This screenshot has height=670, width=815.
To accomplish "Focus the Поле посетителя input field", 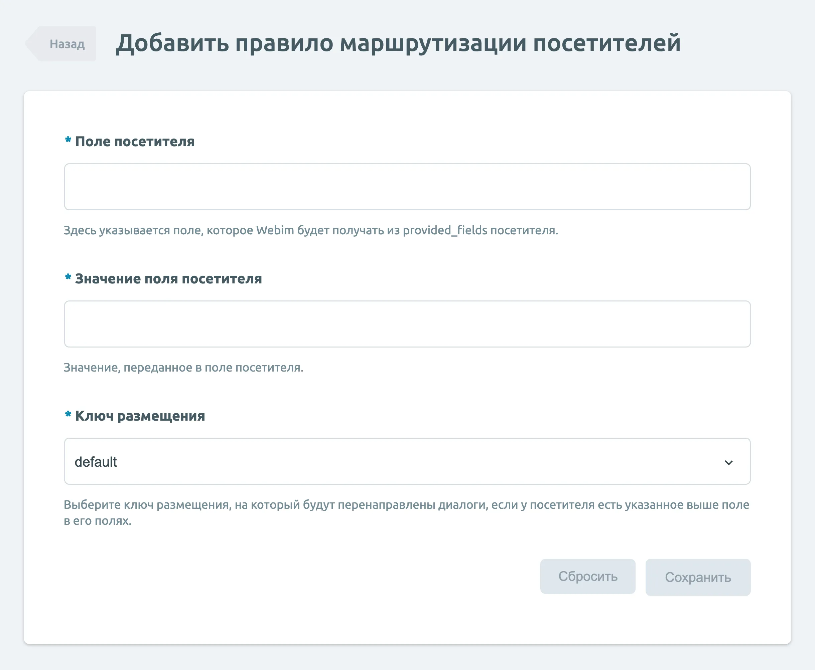I will coord(407,187).
